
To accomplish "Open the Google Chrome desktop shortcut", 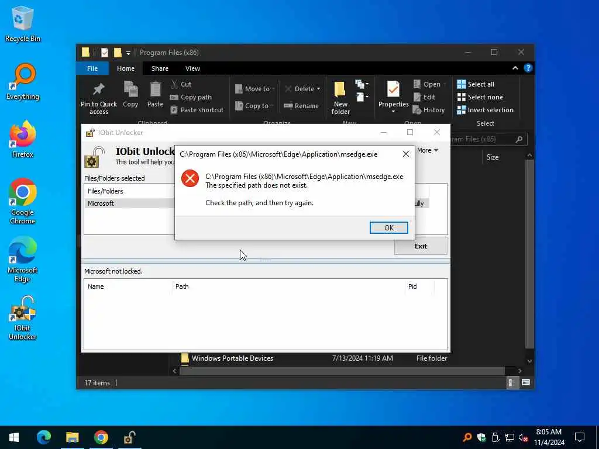I will click(x=23, y=201).
